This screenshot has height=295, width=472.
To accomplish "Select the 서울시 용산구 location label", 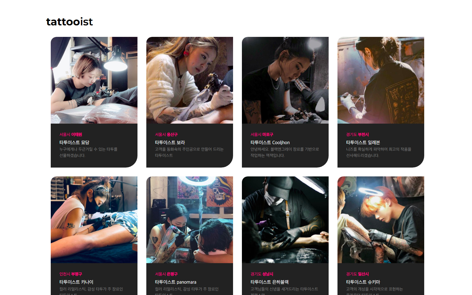I will pyautogui.click(x=166, y=135).
